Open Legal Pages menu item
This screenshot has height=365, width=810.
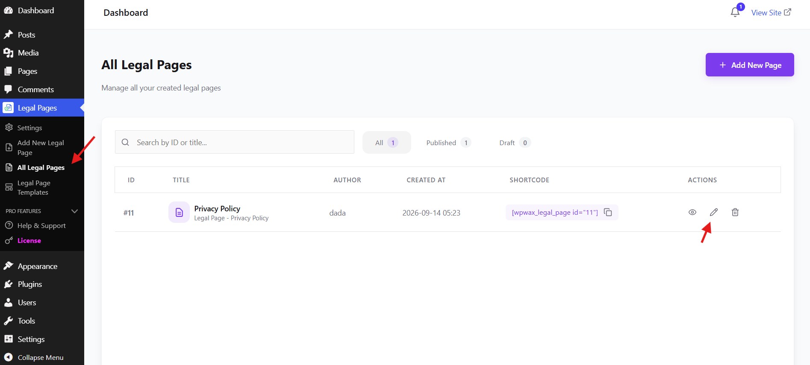pos(42,108)
